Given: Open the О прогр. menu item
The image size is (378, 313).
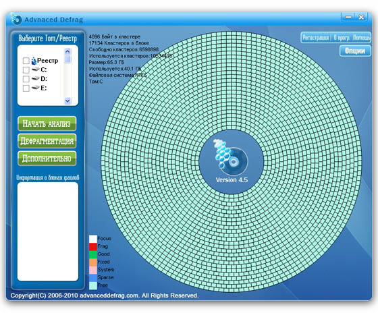Looking at the screenshot, I should 342,38.
